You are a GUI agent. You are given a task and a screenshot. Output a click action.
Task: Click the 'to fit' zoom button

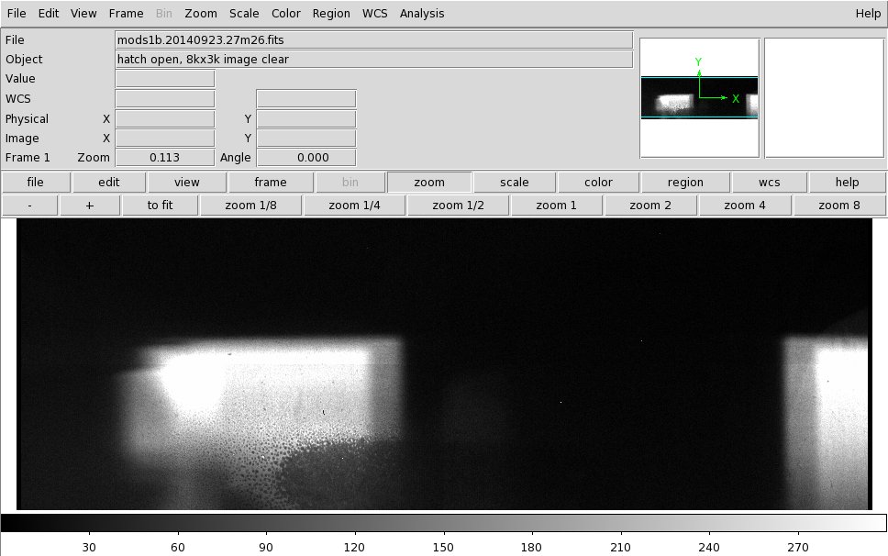pyautogui.click(x=161, y=206)
